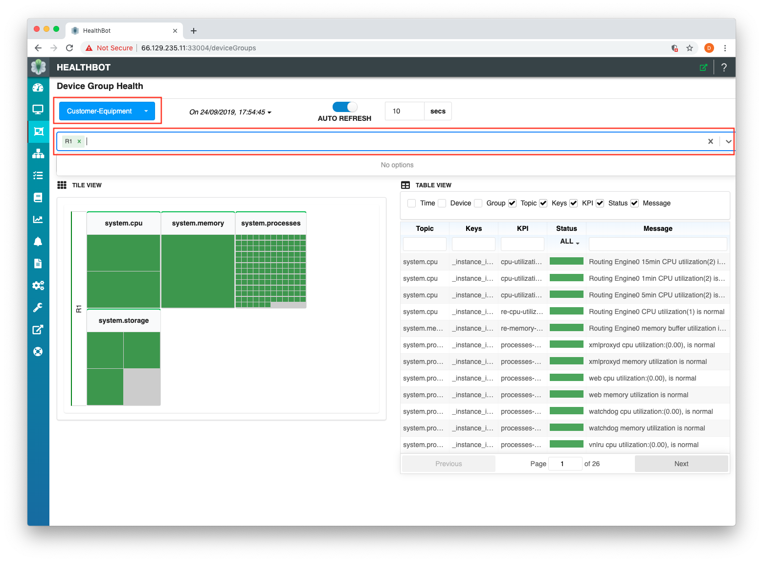Uncheck the Keys column checkbox
763x562 pixels.
543,203
